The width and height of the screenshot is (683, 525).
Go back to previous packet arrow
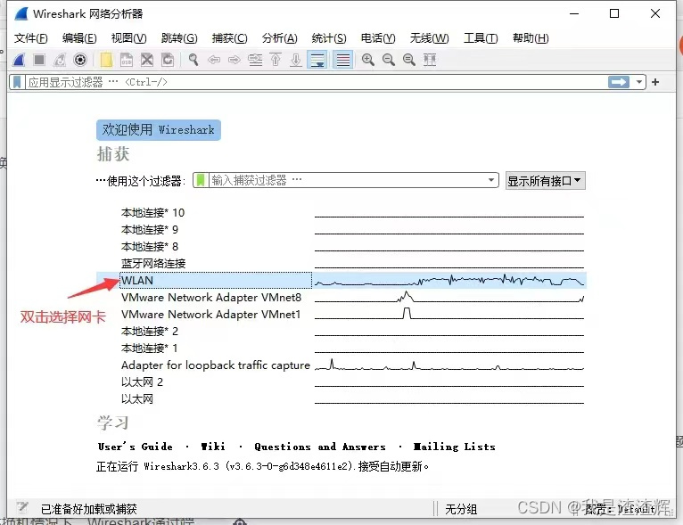point(214,60)
